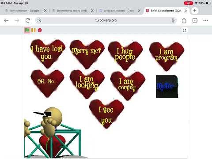Close the bart simpson tab

(x=45, y=11)
